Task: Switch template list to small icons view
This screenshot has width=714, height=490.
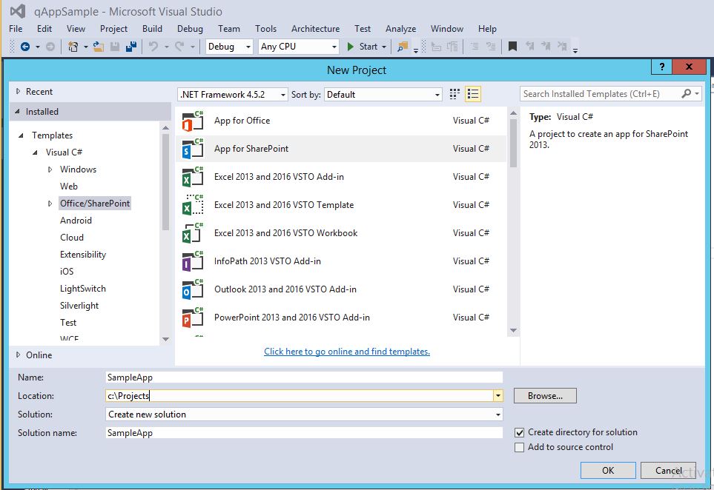Action: [x=454, y=94]
